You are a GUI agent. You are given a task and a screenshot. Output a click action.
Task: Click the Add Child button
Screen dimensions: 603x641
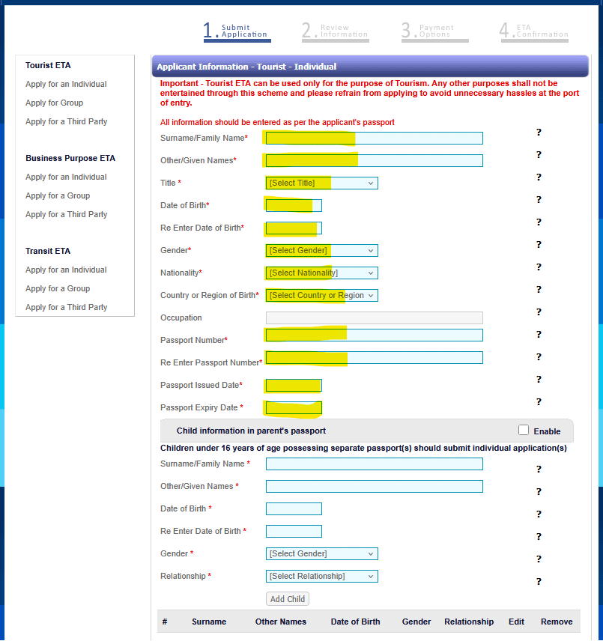[x=288, y=599]
